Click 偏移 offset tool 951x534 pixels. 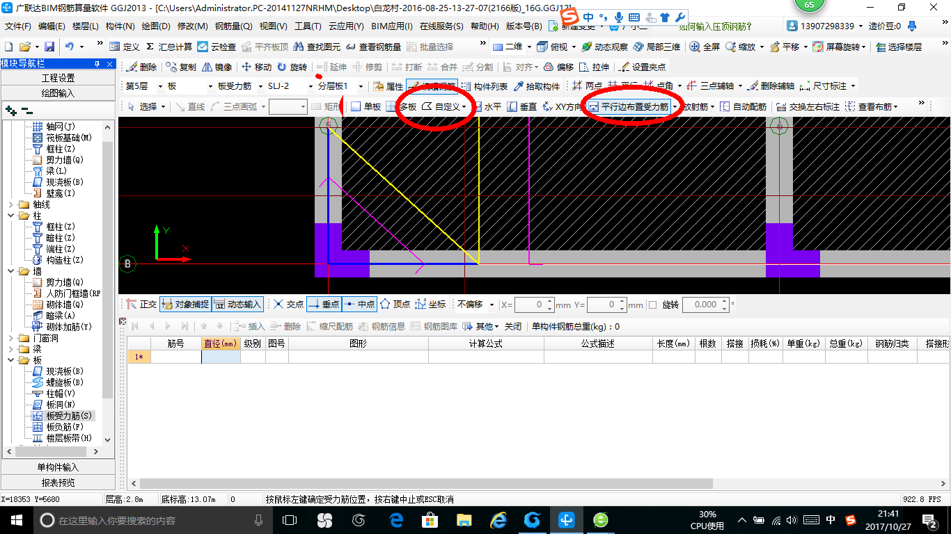tap(559, 67)
